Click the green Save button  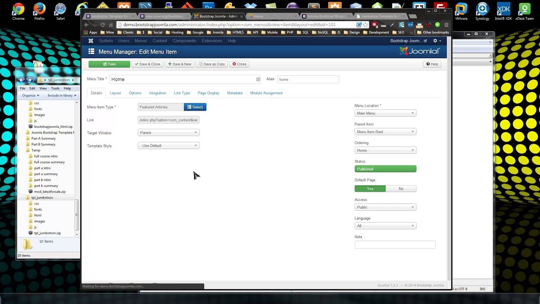pos(109,64)
